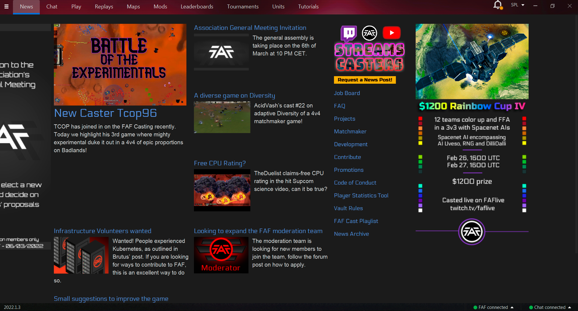This screenshot has width=578, height=311.
Task: Open the Promotions link
Action: coord(349,170)
